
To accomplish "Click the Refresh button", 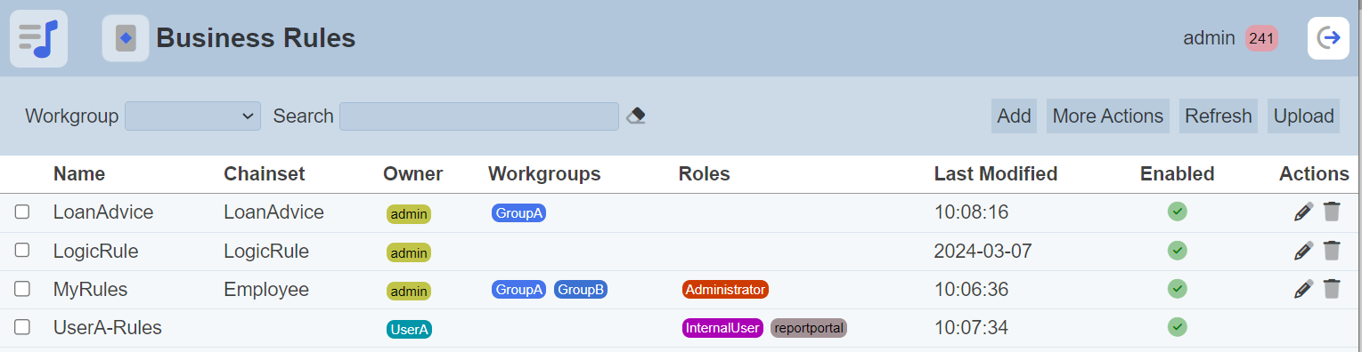I will pyautogui.click(x=1219, y=116).
